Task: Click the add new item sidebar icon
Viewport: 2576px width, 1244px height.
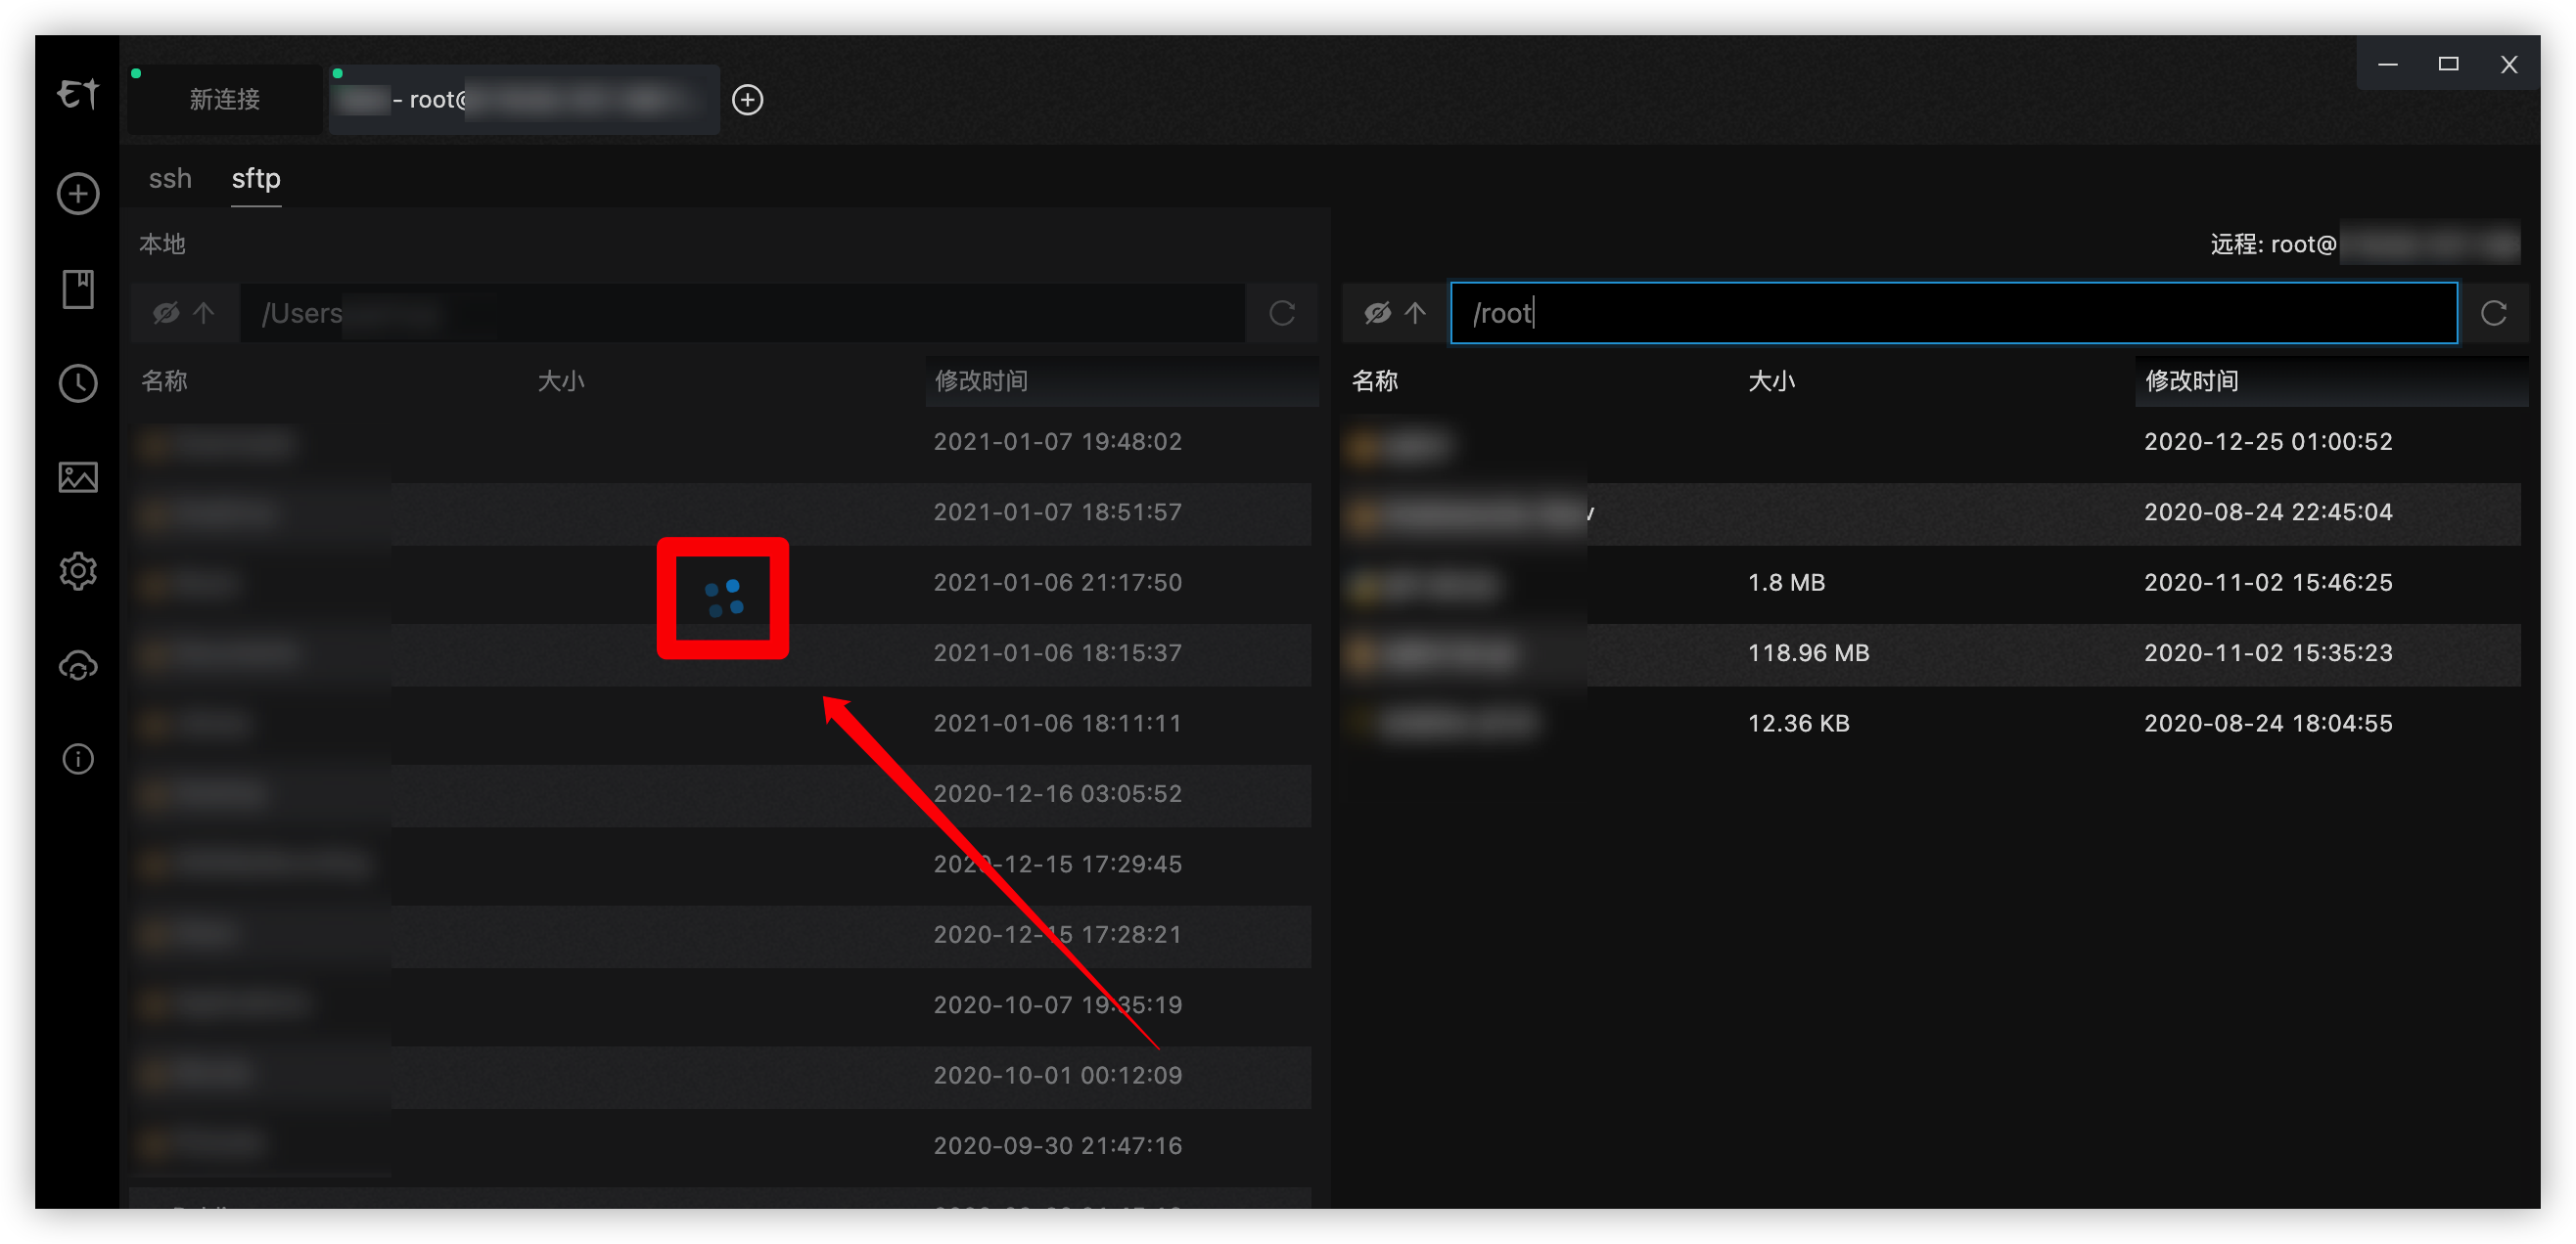Action: coord(78,194)
